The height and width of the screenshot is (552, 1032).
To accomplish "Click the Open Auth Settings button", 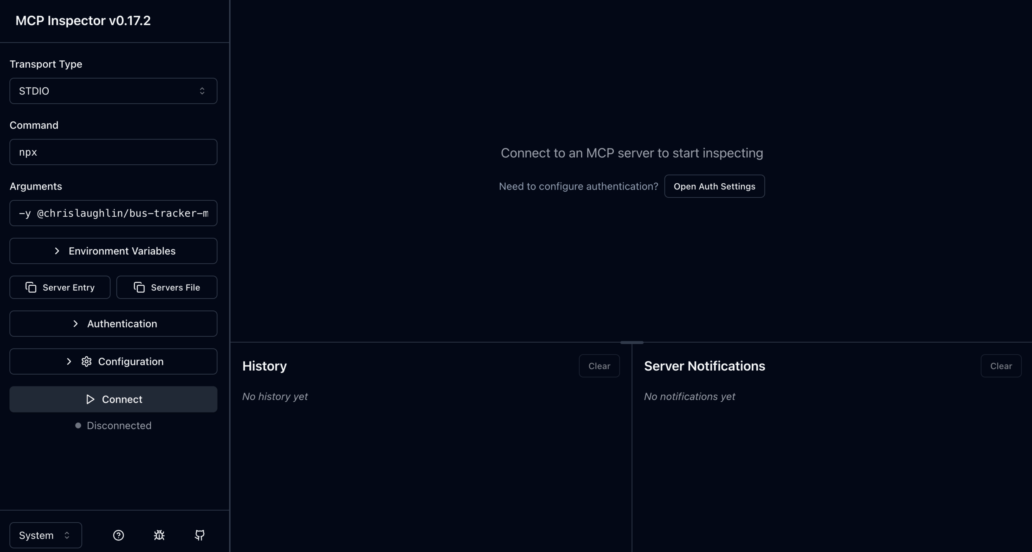I will tap(714, 186).
